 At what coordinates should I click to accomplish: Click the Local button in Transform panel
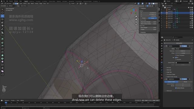(x=152, y=18)
